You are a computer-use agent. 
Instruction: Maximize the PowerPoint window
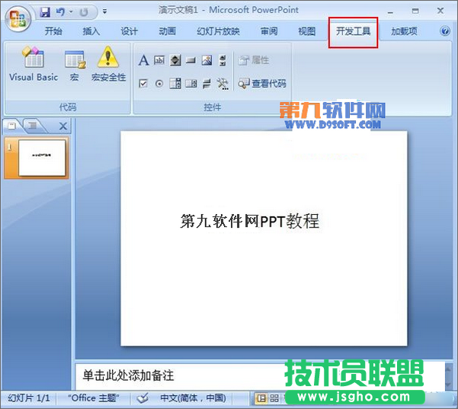click(415, 11)
